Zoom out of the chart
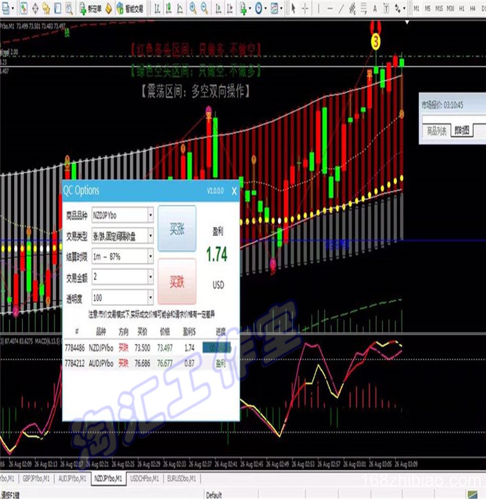Image resolution: width=486 pixels, height=499 pixels. (x=204, y=8)
